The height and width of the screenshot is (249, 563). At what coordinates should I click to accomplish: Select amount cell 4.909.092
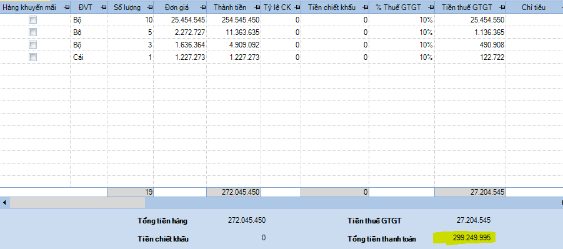click(234, 44)
